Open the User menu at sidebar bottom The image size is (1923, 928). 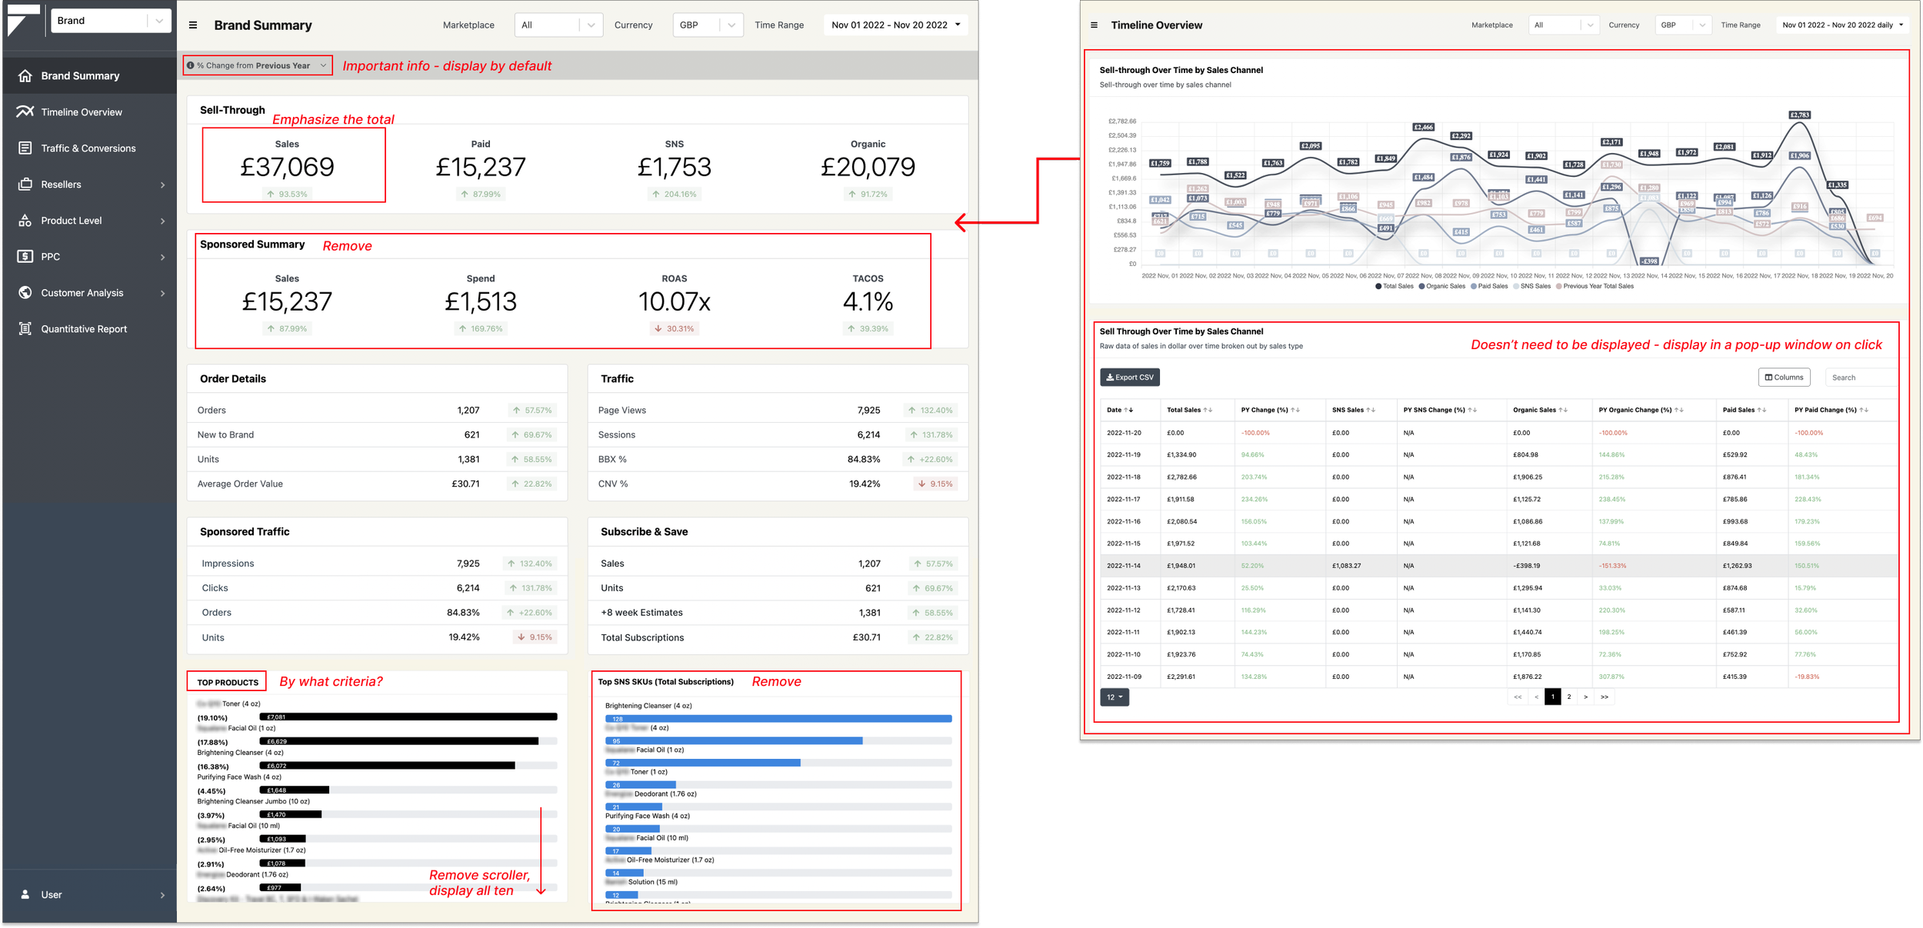[91, 894]
